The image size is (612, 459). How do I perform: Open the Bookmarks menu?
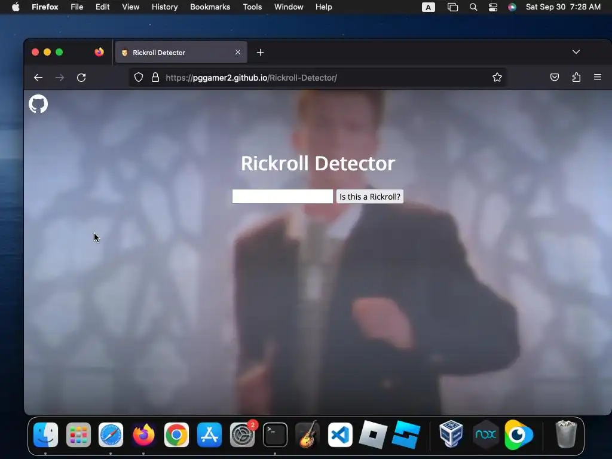click(x=210, y=7)
